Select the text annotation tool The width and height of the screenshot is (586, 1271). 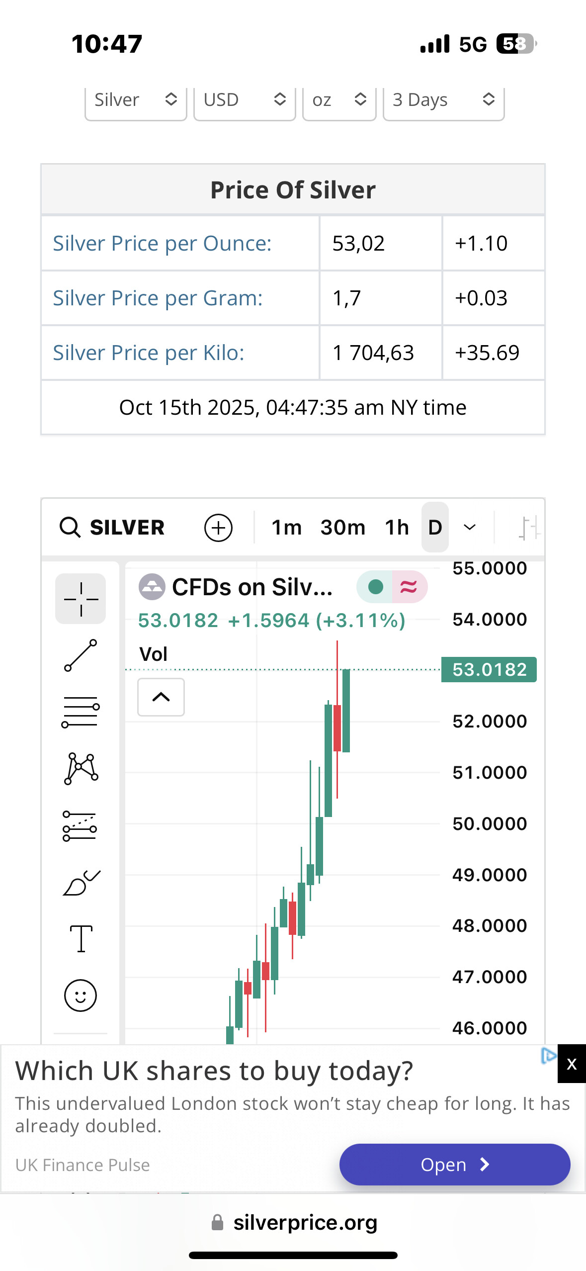(x=81, y=939)
